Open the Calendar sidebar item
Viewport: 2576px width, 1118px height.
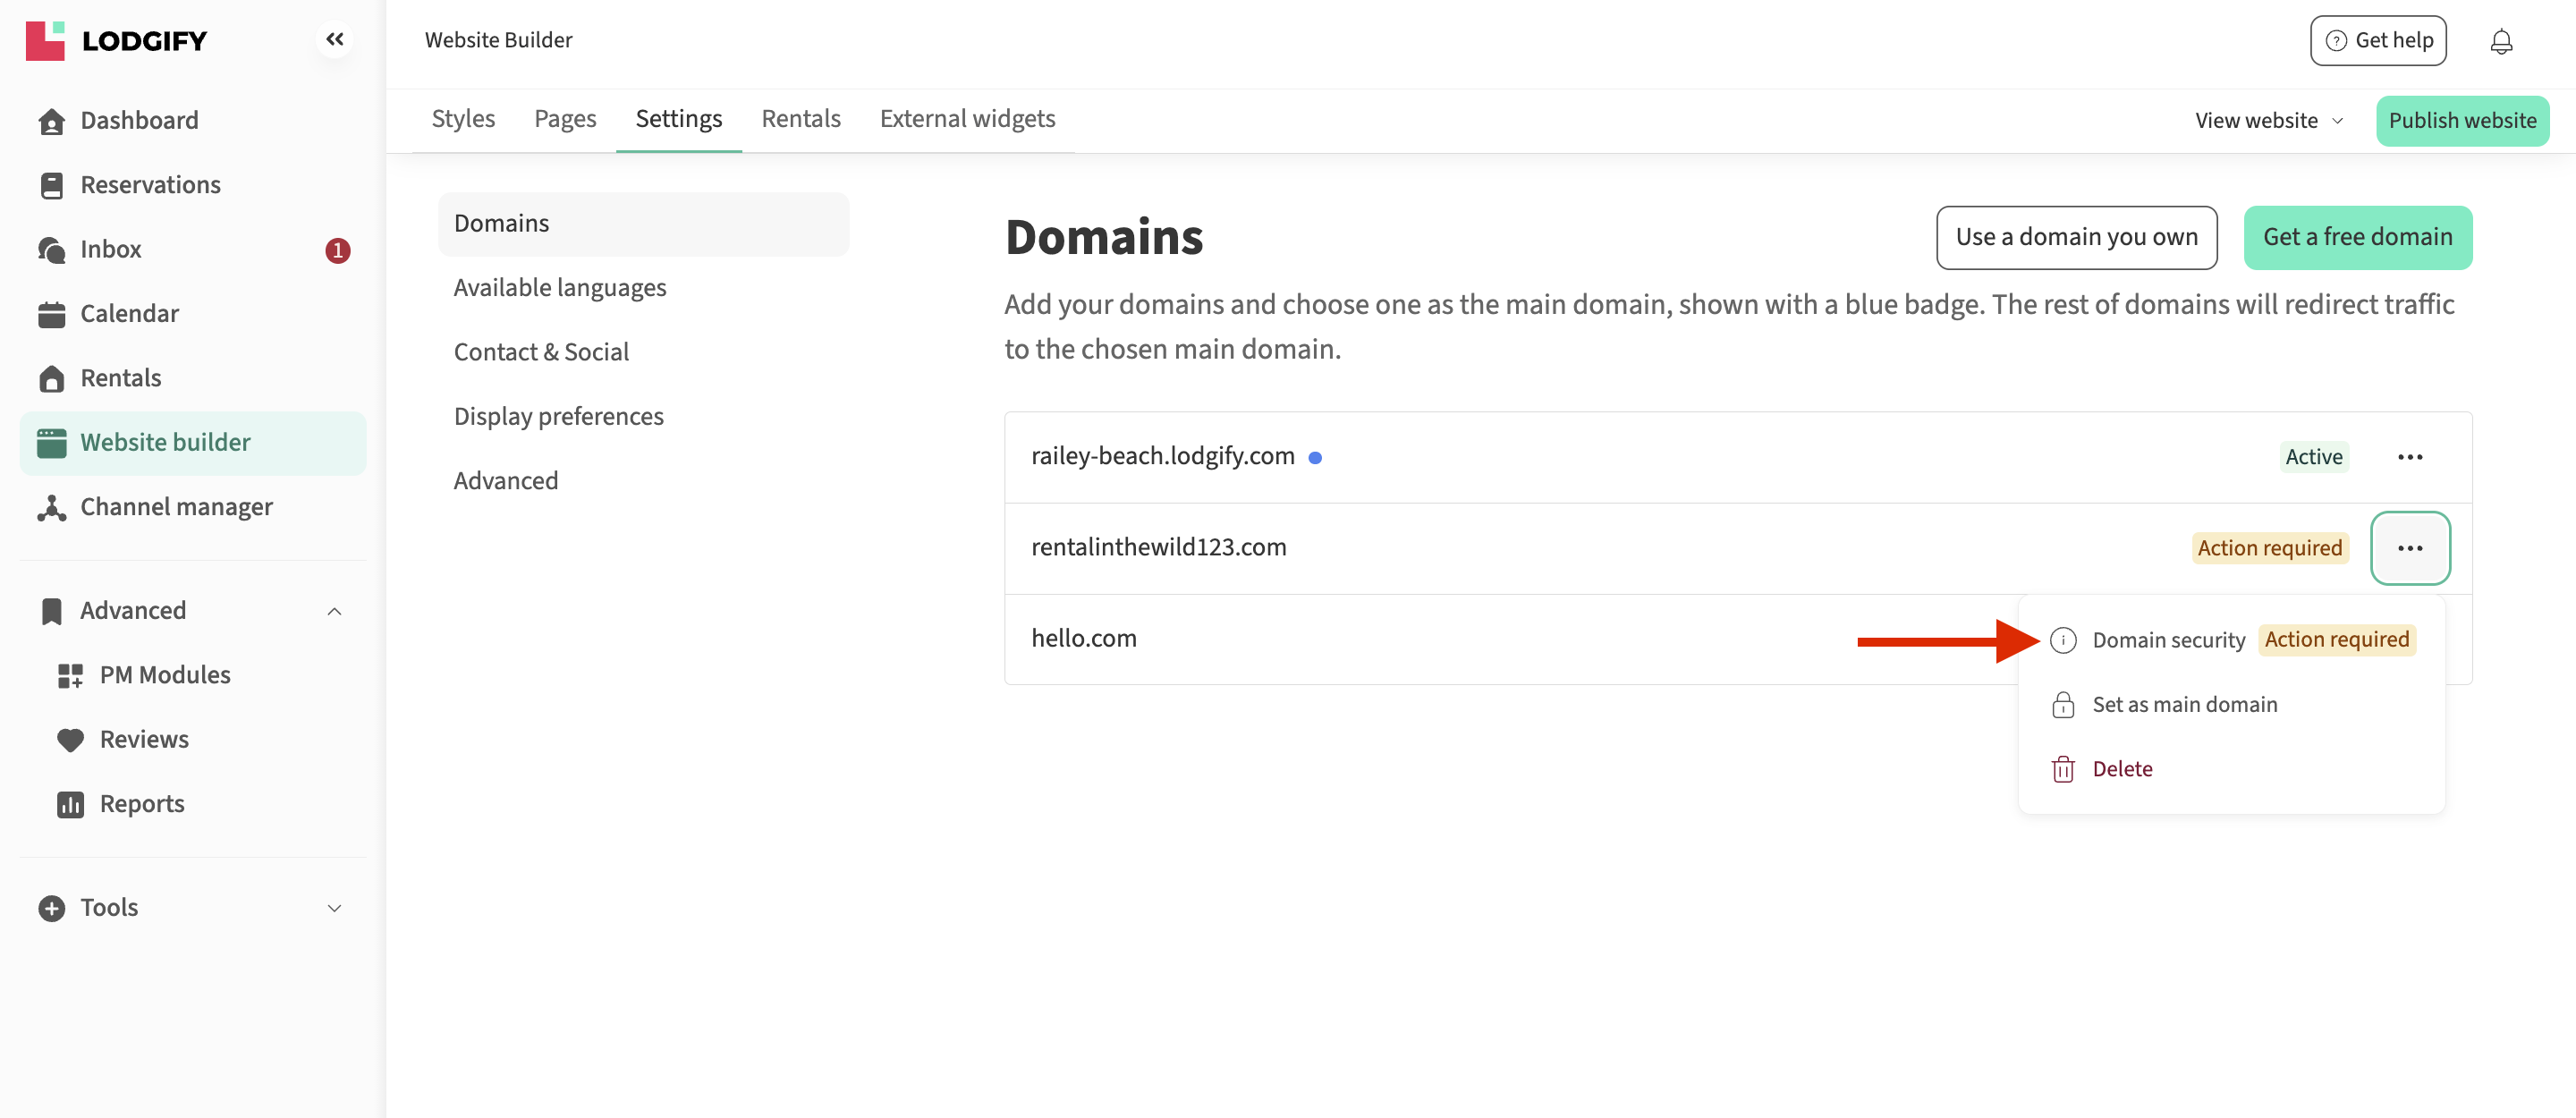coord(129,313)
